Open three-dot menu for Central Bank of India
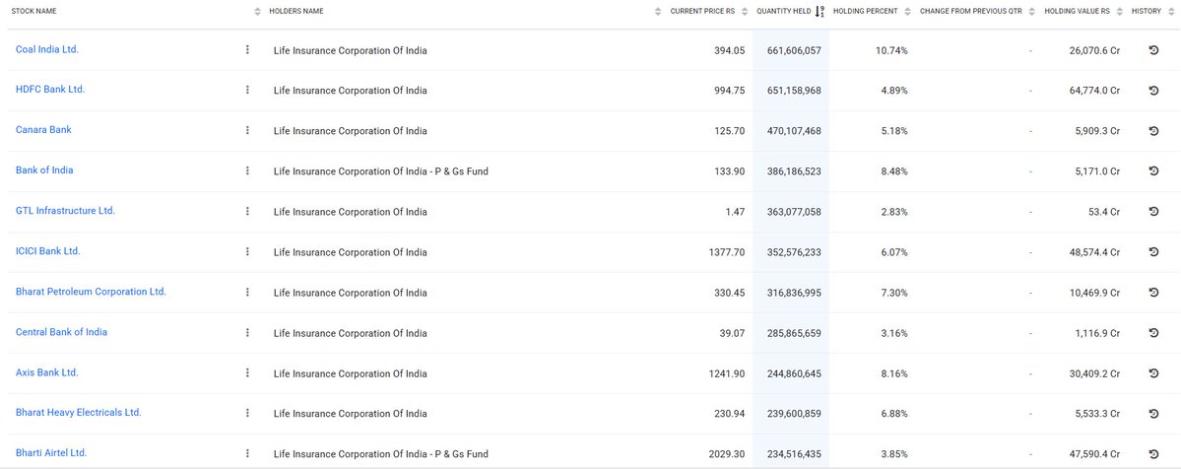The height and width of the screenshot is (469, 1181). (247, 332)
